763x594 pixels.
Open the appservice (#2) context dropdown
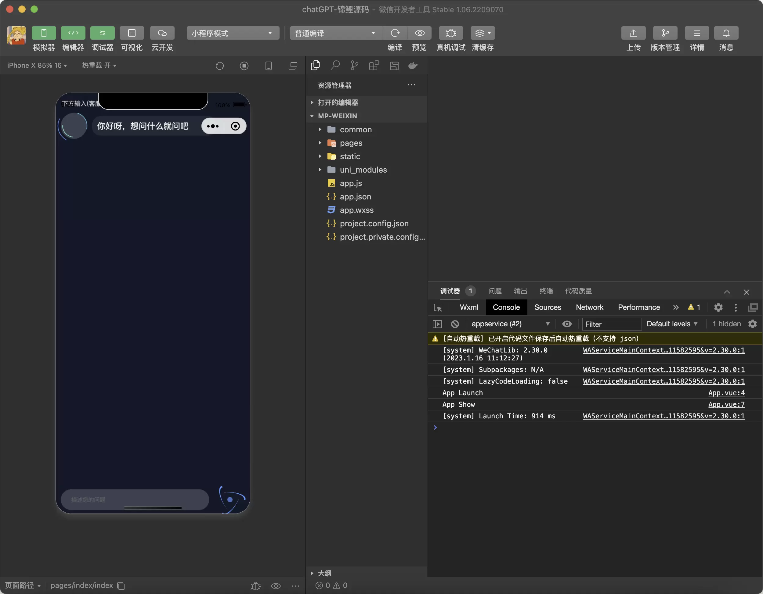(510, 324)
